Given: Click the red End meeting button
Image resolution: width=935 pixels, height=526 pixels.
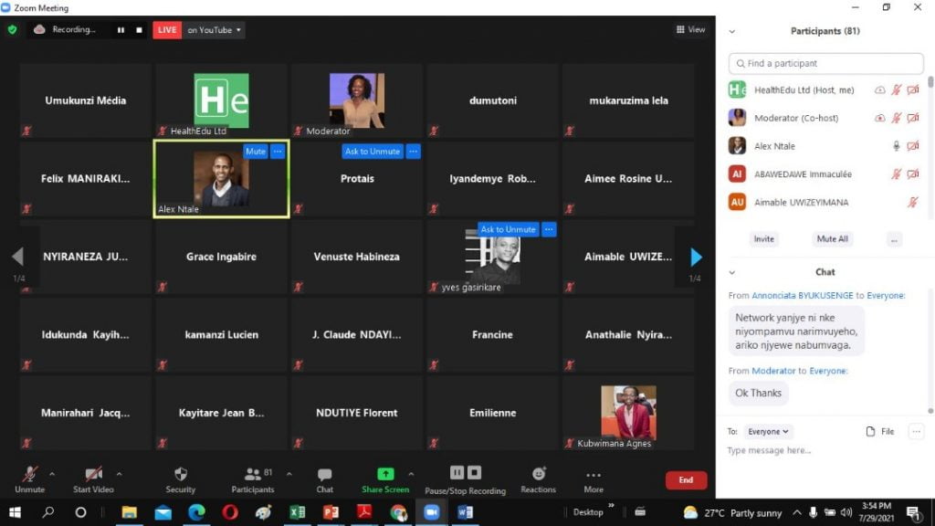Looking at the screenshot, I should (x=686, y=480).
